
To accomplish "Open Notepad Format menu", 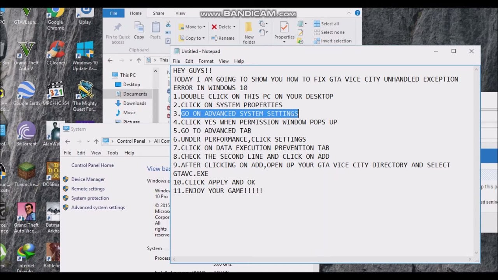I will pos(206,61).
